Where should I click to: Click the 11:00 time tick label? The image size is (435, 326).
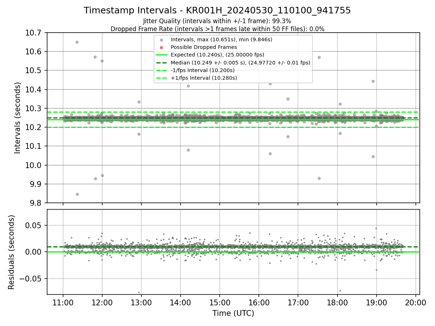[63, 302]
